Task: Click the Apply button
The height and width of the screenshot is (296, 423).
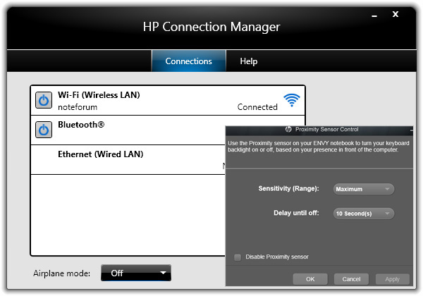Action: point(392,279)
